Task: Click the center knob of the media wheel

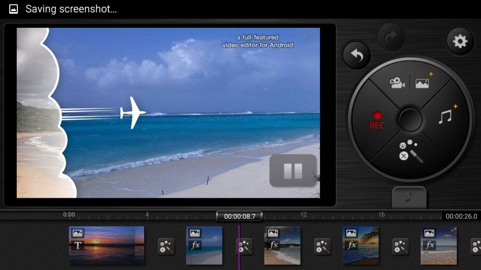Action: pos(410,119)
